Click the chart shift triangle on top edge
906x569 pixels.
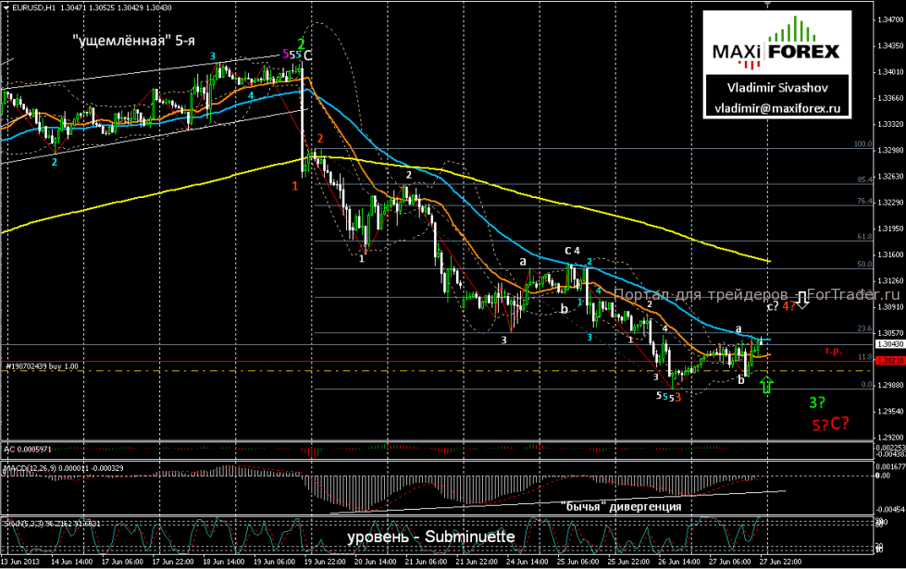pyautogui.click(x=765, y=6)
